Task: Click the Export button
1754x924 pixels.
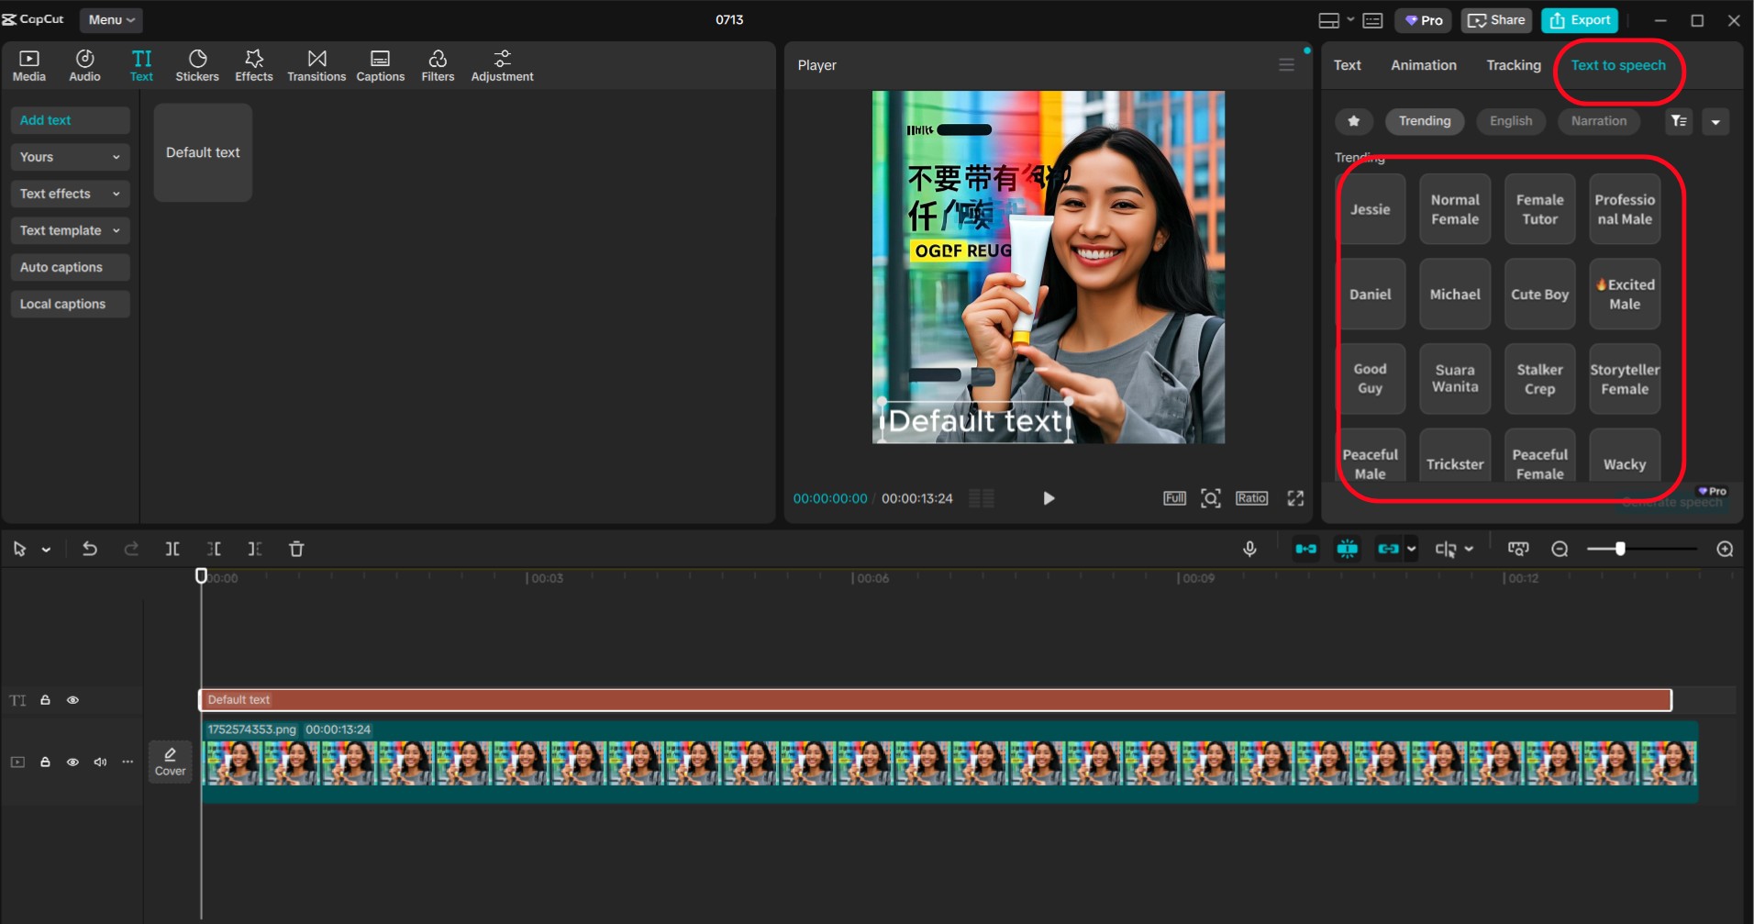Action: click(x=1580, y=20)
